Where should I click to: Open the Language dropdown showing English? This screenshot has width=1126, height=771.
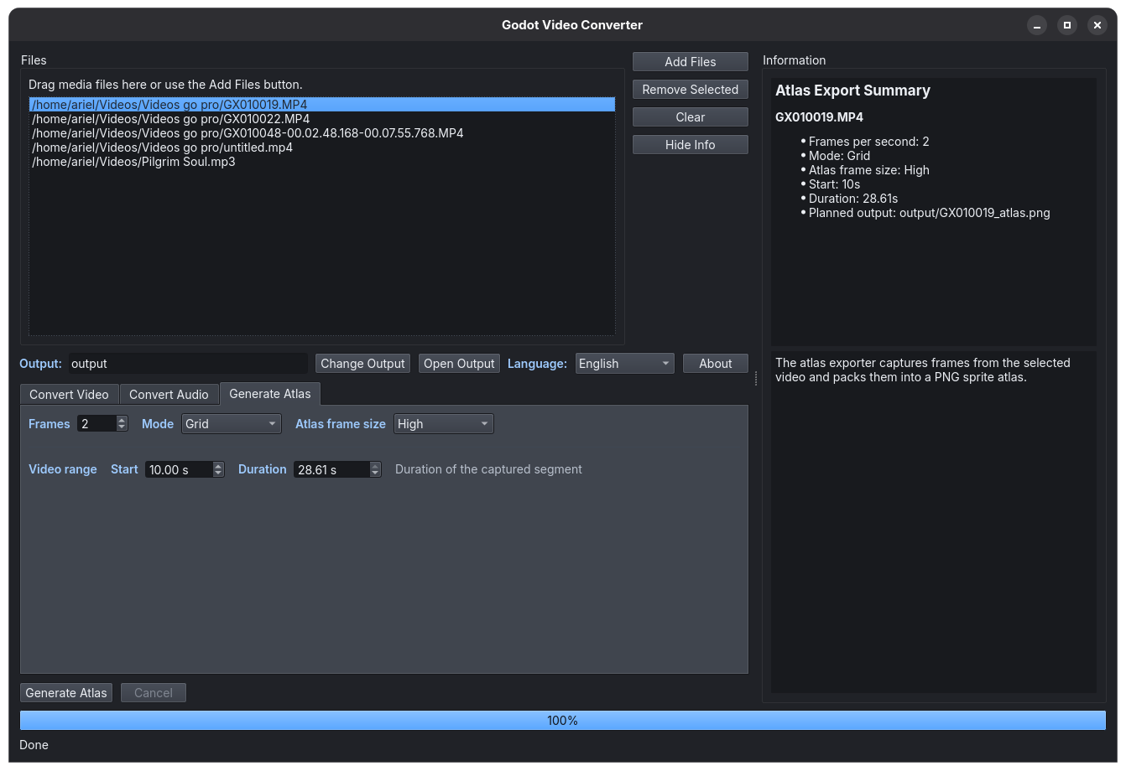[x=624, y=364]
